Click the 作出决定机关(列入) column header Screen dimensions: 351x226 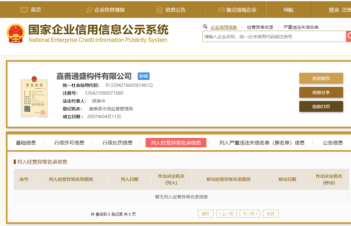[171, 179]
